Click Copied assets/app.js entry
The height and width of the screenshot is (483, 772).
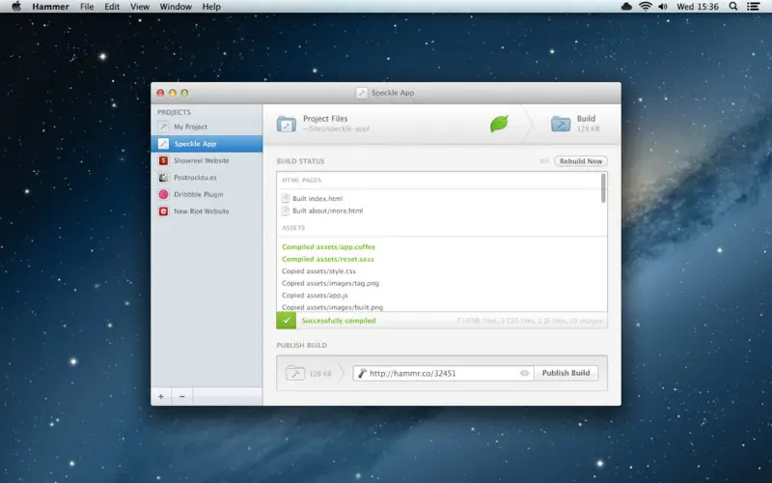[x=315, y=296]
